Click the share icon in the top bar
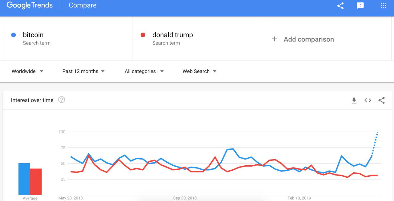394x201 pixels. (340, 5)
